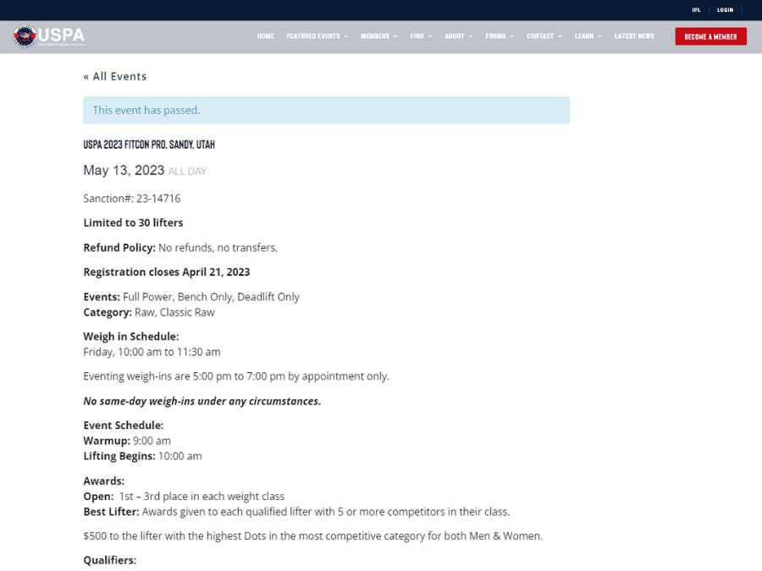This screenshot has height=571, width=762.
Task: Click the Sanction# 23-14716 text
Action: coord(132,198)
